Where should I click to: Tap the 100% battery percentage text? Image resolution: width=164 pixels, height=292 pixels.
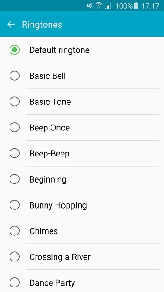pos(124,6)
